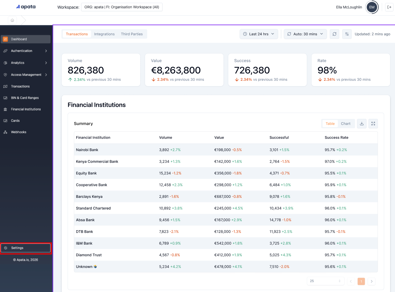The width and height of the screenshot is (395, 292).
Task: Open the display settings sliders icon
Action: click(347, 34)
